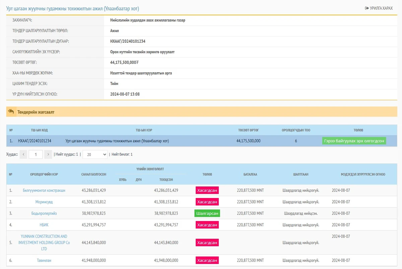
Task: Open participant Тавинлан
Action: coord(44,260)
